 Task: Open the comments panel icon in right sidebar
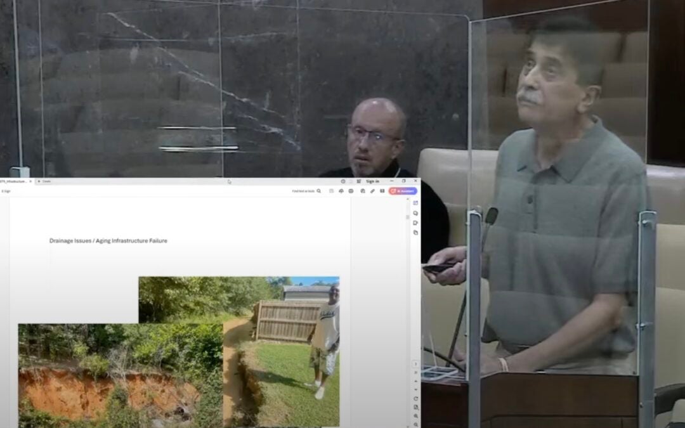(x=415, y=213)
